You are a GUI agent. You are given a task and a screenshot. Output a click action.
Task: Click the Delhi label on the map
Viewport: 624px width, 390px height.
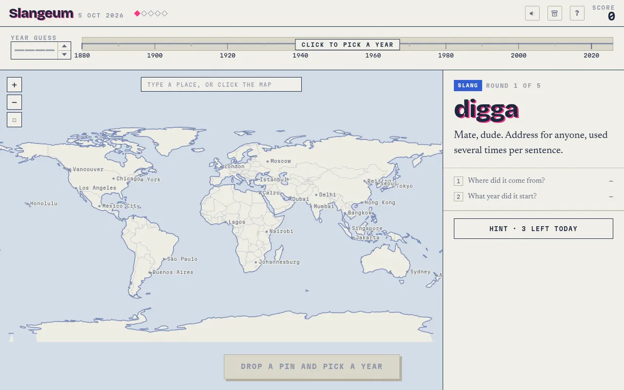tap(328, 195)
